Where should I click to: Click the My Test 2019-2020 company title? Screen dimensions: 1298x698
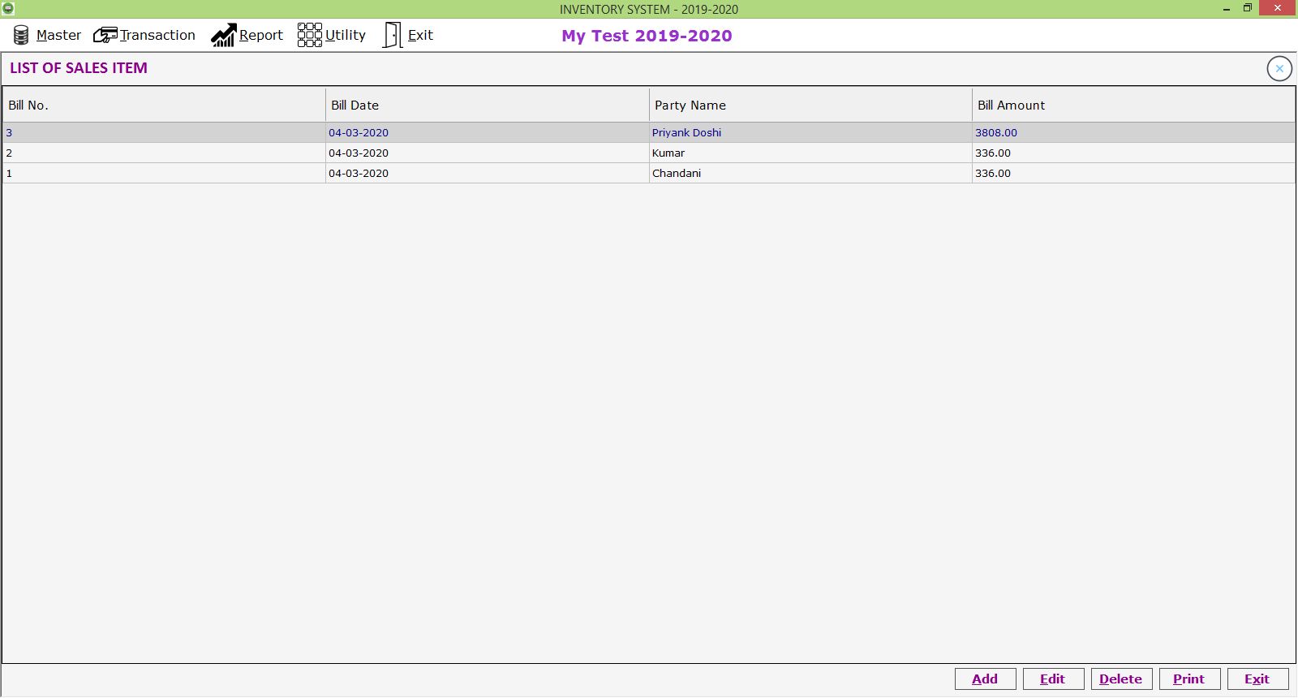[x=647, y=36]
